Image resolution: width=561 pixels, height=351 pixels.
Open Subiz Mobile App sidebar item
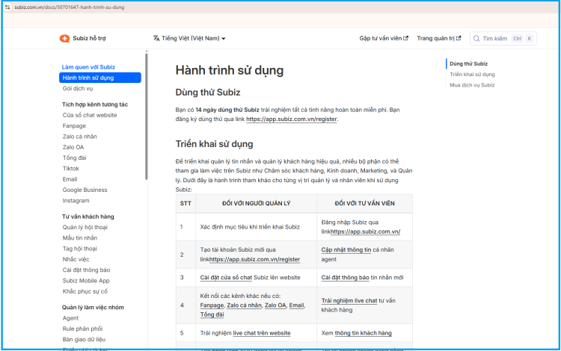pyautogui.click(x=86, y=281)
